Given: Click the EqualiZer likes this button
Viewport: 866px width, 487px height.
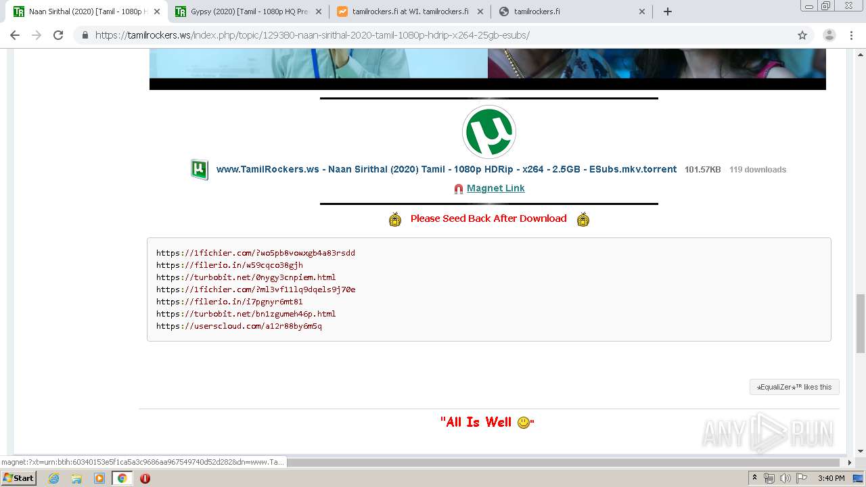Looking at the screenshot, I should (794, 387).
